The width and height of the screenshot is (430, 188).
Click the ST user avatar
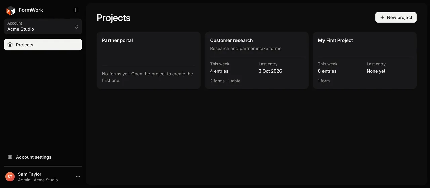(x=10, y=177)
